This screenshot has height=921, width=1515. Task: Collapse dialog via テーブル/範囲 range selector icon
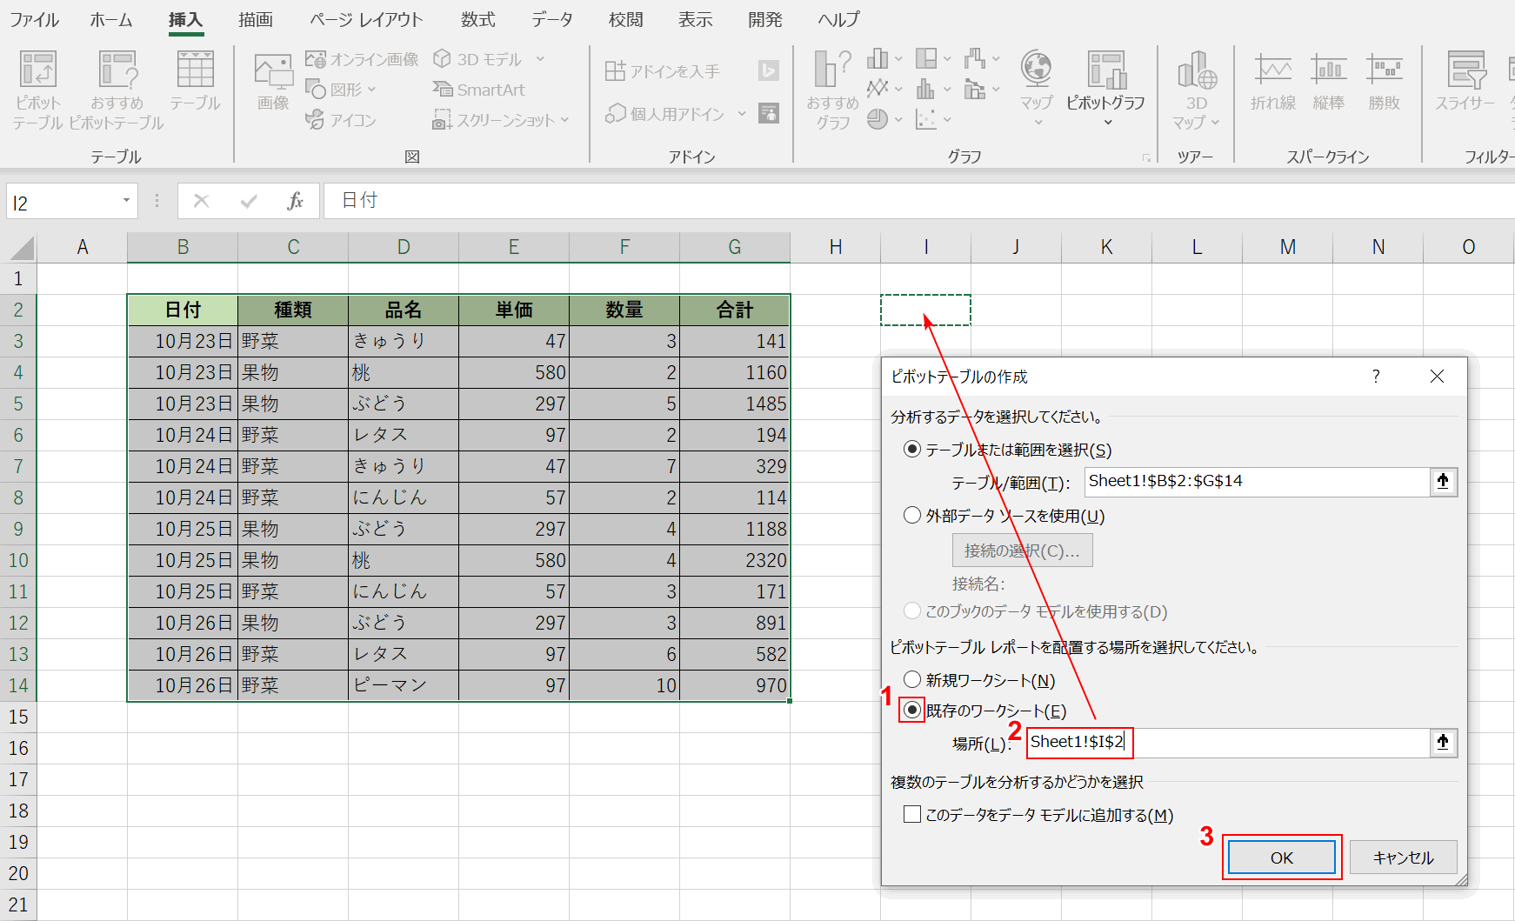pyautogui.click(x=1443, y=481)
